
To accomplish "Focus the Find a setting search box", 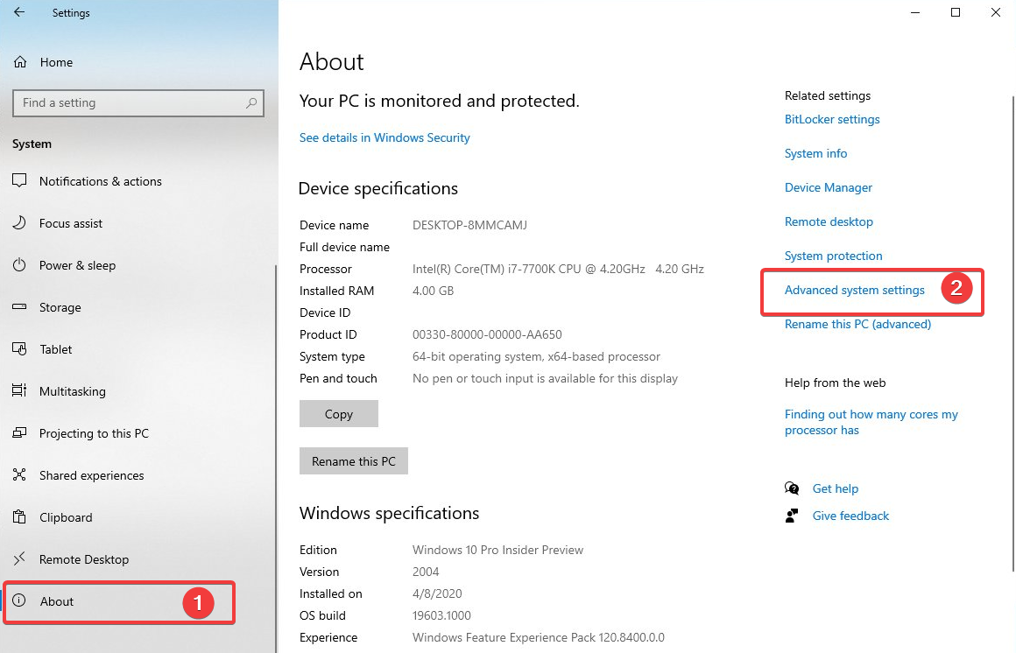I will pos(138,103).
